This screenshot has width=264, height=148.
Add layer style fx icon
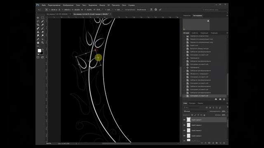pyautogui.click(x=205, y=143)
